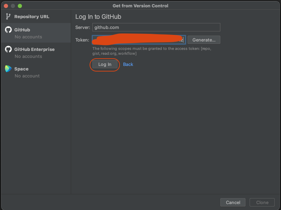Click the GitHub Enterprise octocat icon
The image size is (281, 210).
[x=8, y=49]
